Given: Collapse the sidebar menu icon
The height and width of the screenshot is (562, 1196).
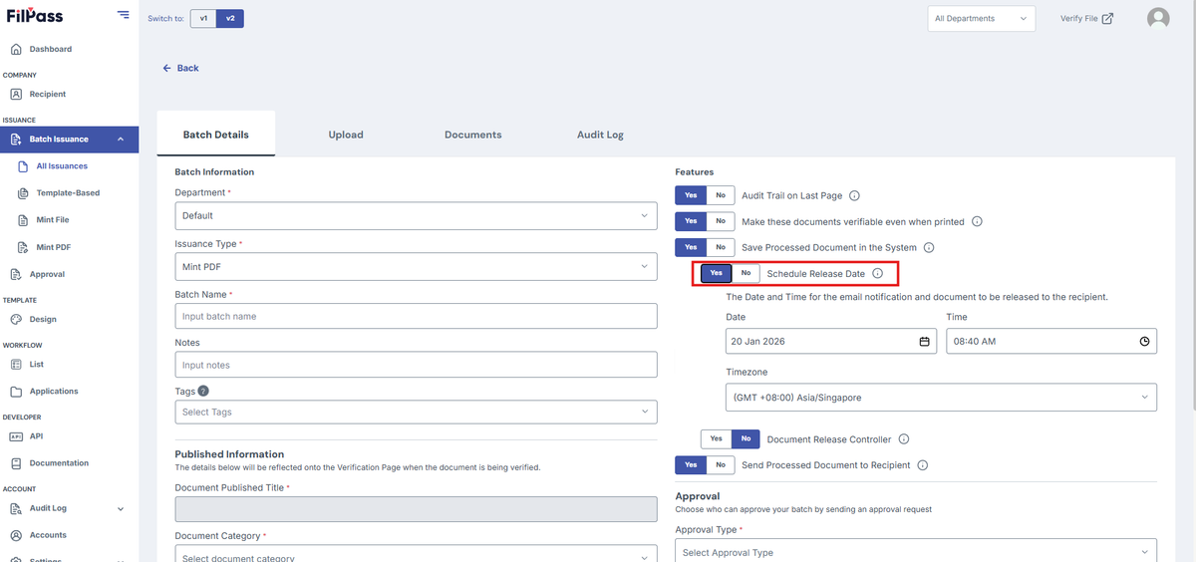Looking at the screenshot, I should click(x=123, y=14).
